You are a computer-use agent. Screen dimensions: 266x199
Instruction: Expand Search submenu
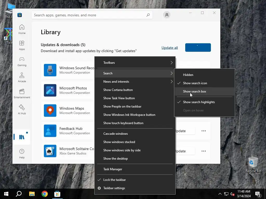coord(135,73)
